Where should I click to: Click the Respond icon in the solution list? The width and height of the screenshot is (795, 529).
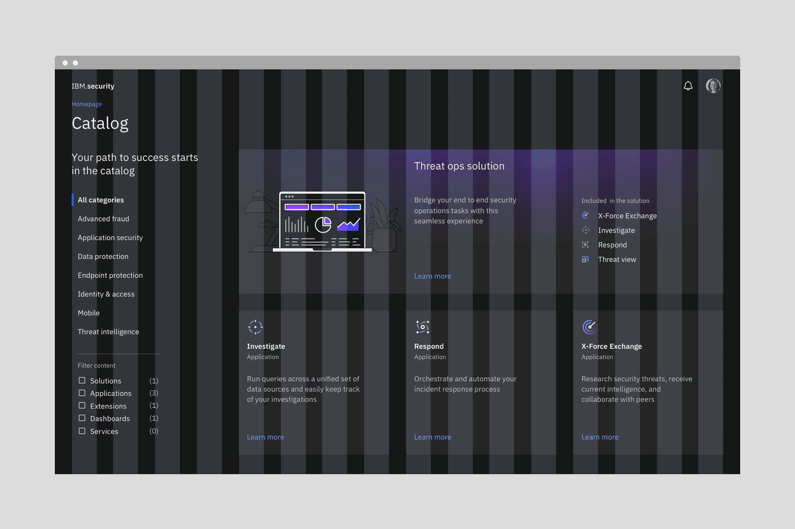tap(585, 245)
